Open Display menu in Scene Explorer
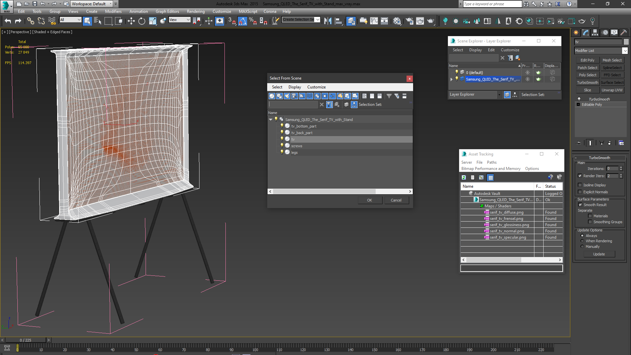This screenshot has height=355, width=631. coord(475,50)
